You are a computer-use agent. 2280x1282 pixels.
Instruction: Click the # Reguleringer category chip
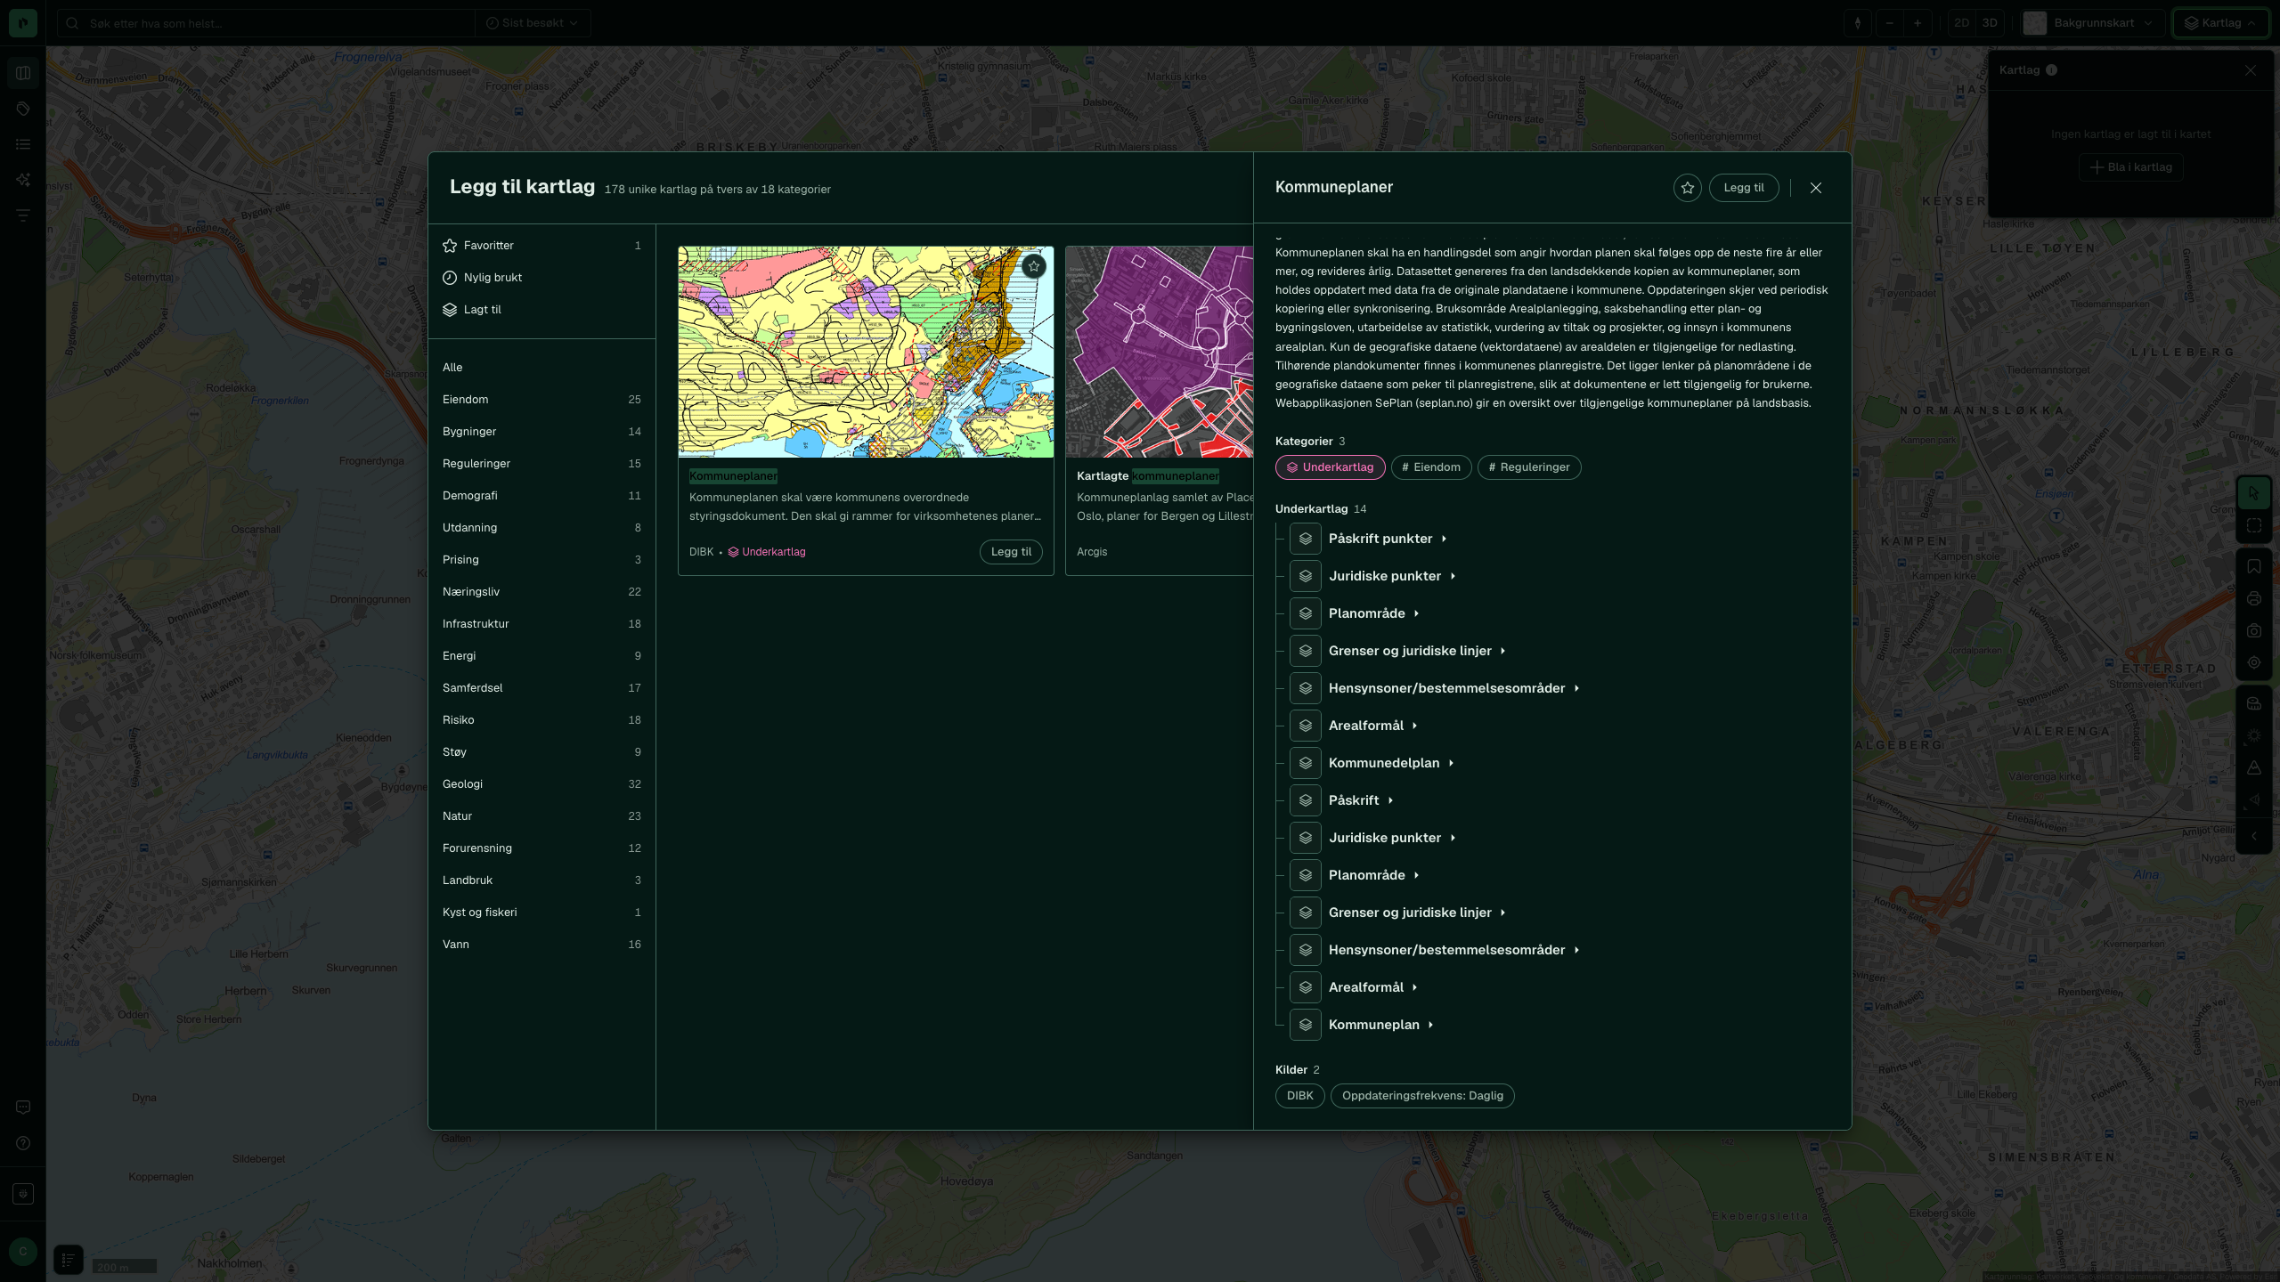(x=1529, y=467)
